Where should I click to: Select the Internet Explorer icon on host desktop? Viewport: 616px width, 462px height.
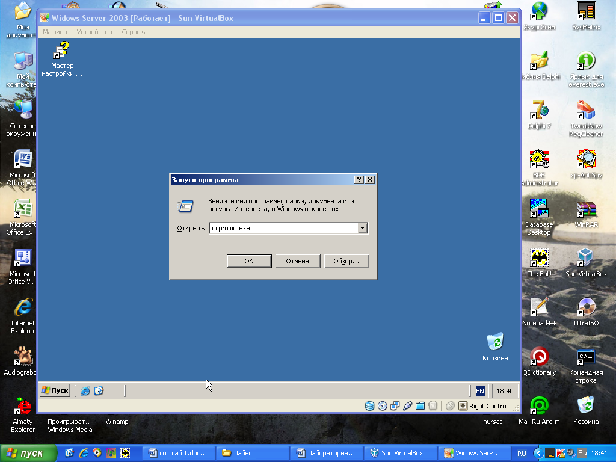tap(23, 316)
